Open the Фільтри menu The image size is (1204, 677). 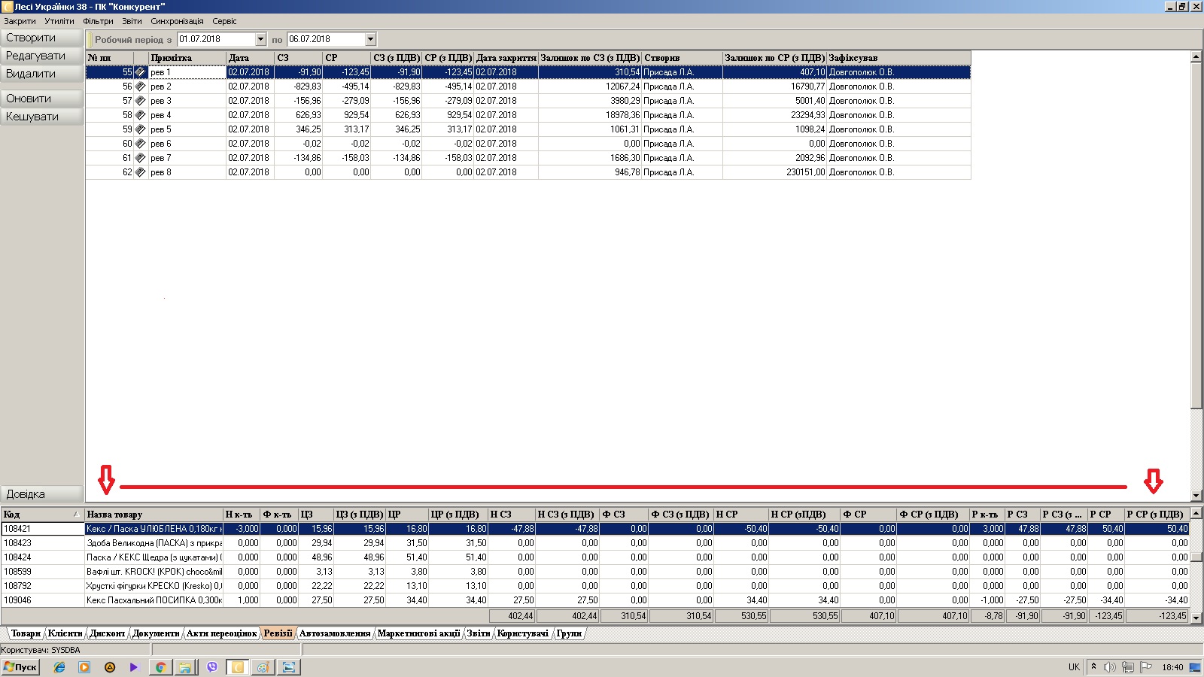[x=98, y=21]
